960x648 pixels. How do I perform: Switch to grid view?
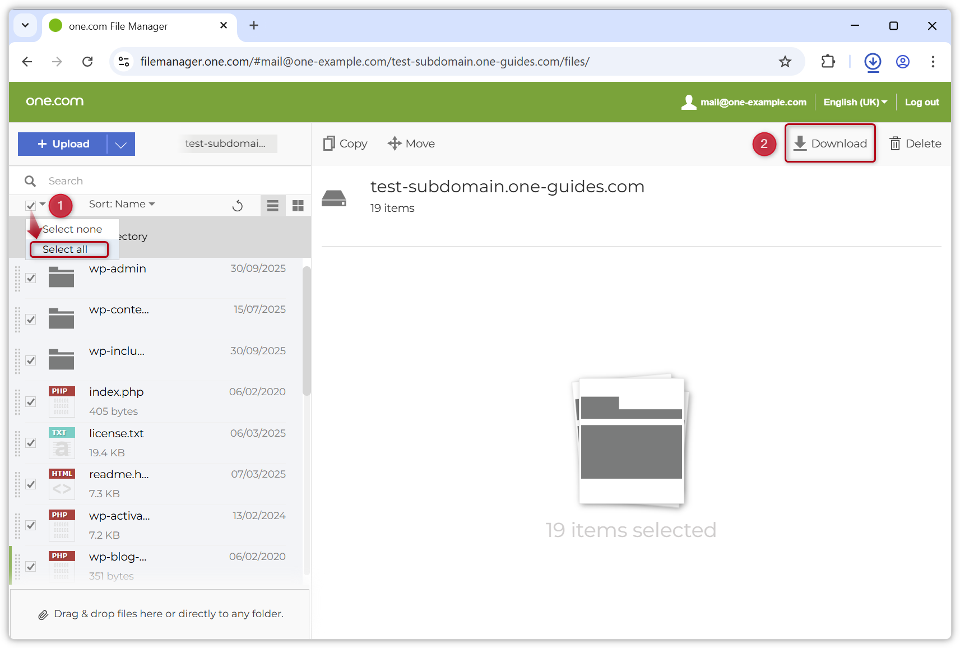pyautogui.click(x=298, y=205)
